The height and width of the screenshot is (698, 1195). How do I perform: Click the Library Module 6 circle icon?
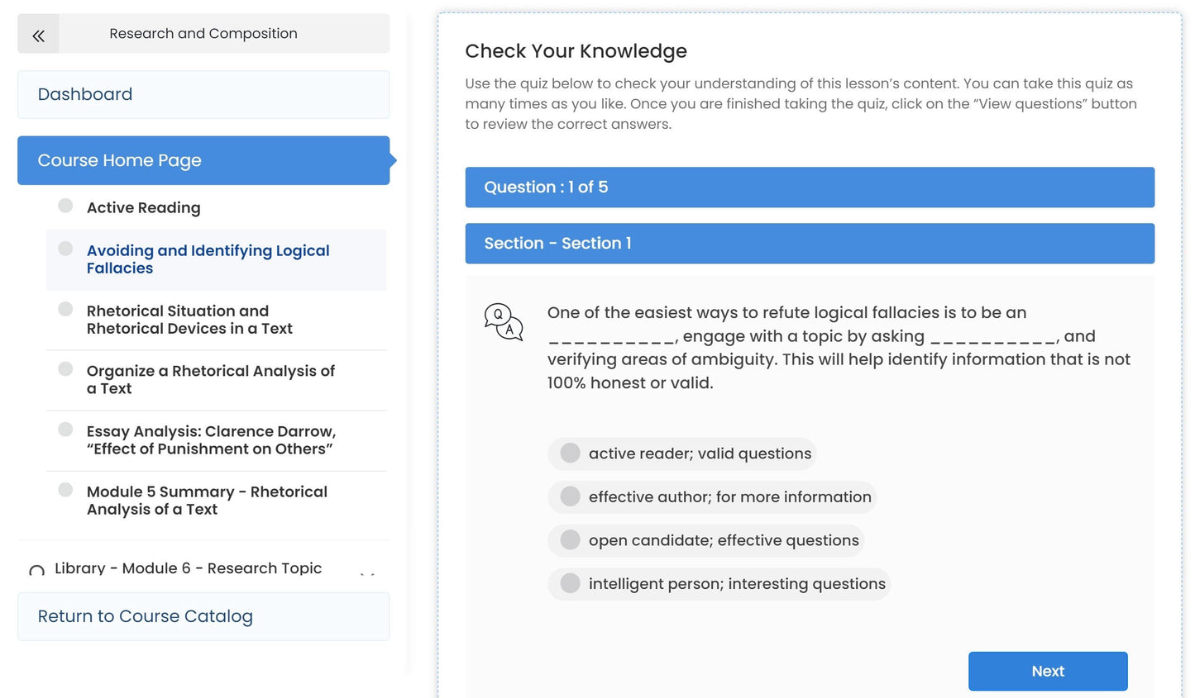click(x=36, y=571)
